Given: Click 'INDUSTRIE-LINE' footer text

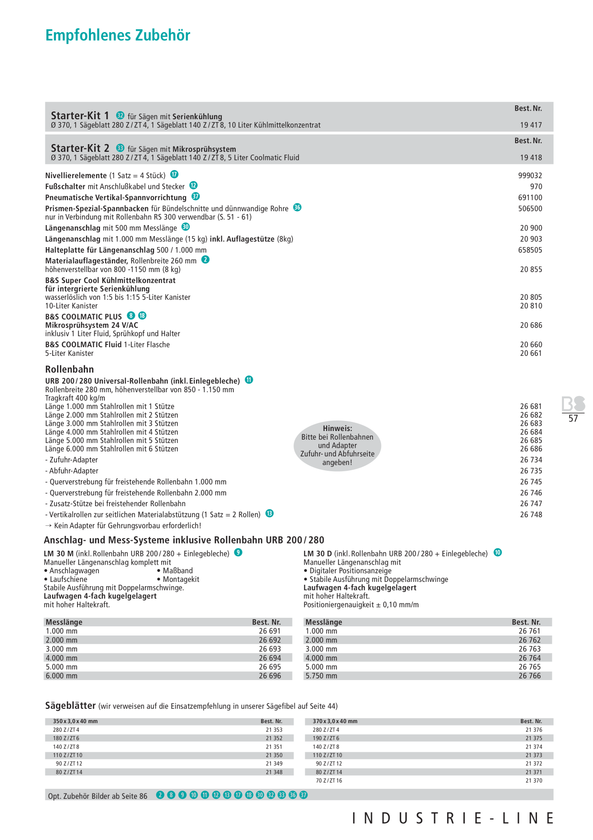Looking at the screenshot, I should click(453, 818).
